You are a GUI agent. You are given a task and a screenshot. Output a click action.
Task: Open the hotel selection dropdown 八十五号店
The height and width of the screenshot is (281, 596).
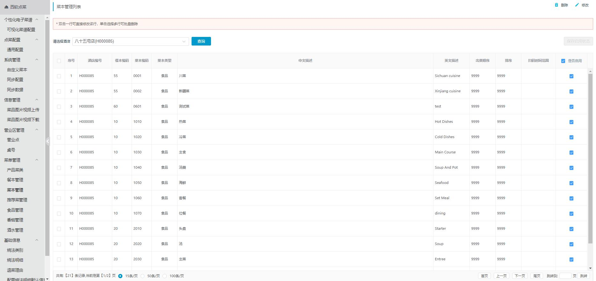pos(130,41)
